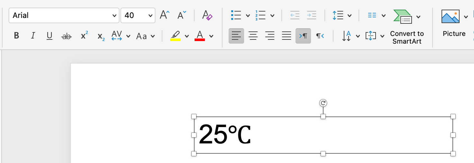
Task: Expand the columns options arrow
Action: pyautogui.click(x=384, y=15)
